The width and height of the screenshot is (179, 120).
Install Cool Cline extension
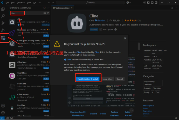[46, 79]
